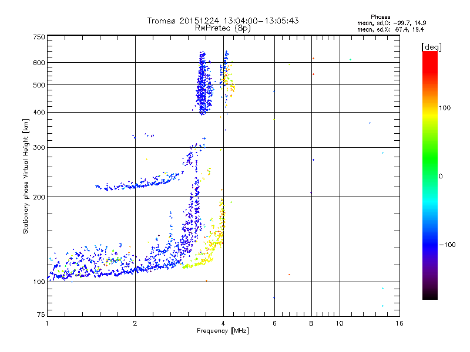Click the "mean, sd,X: 87.4, 19.4" line

tap(391, 29)
